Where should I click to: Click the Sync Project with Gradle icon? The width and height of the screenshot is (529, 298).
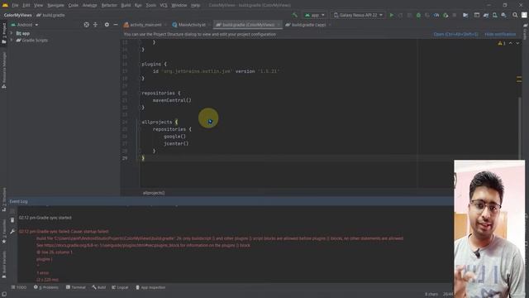[486, 15]
